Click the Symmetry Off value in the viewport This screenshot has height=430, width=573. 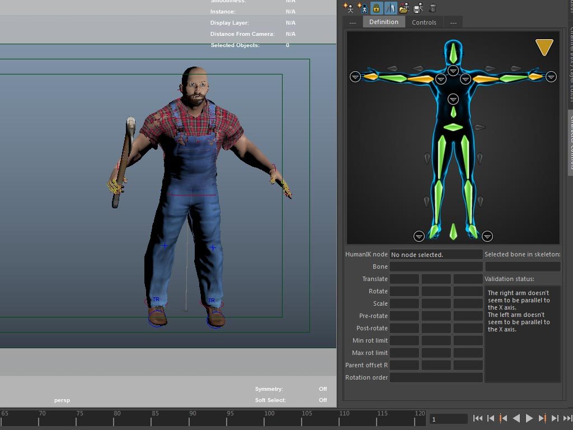click(x=323, y=389)
